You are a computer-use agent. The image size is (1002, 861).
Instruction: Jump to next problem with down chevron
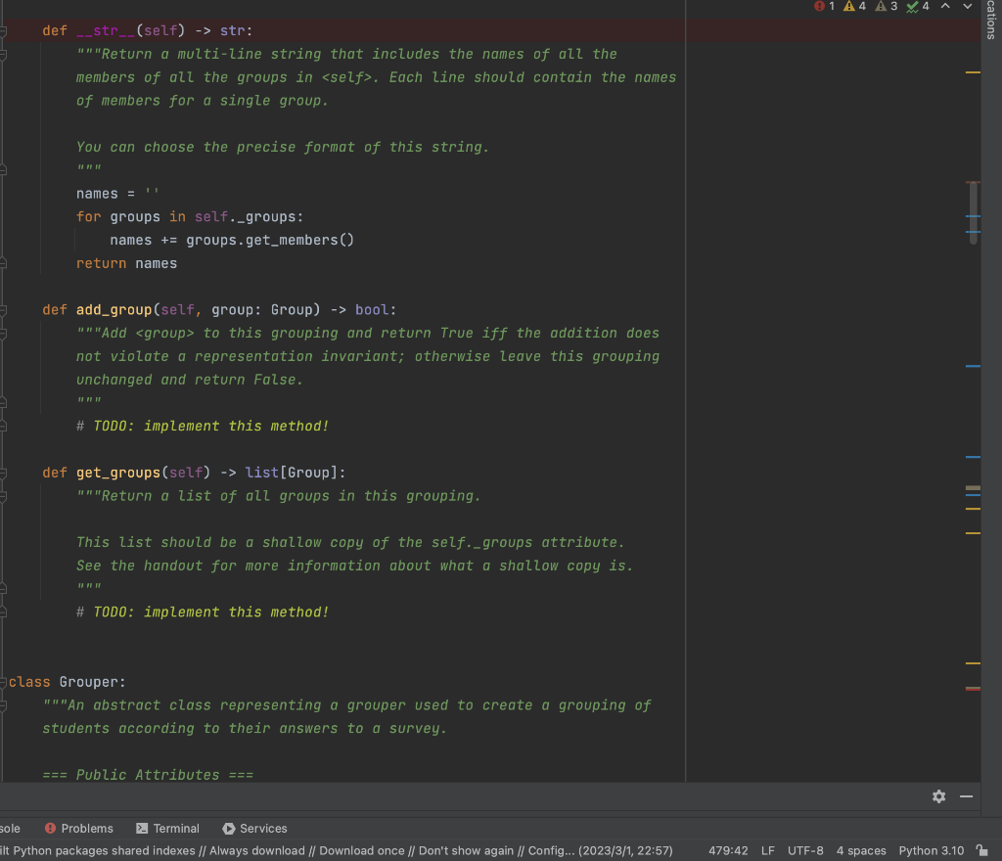coord(967,7)
